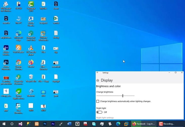Select the My files folder icon
The height and width of the screenshot is (127, 185).
[x=44, y=6]
